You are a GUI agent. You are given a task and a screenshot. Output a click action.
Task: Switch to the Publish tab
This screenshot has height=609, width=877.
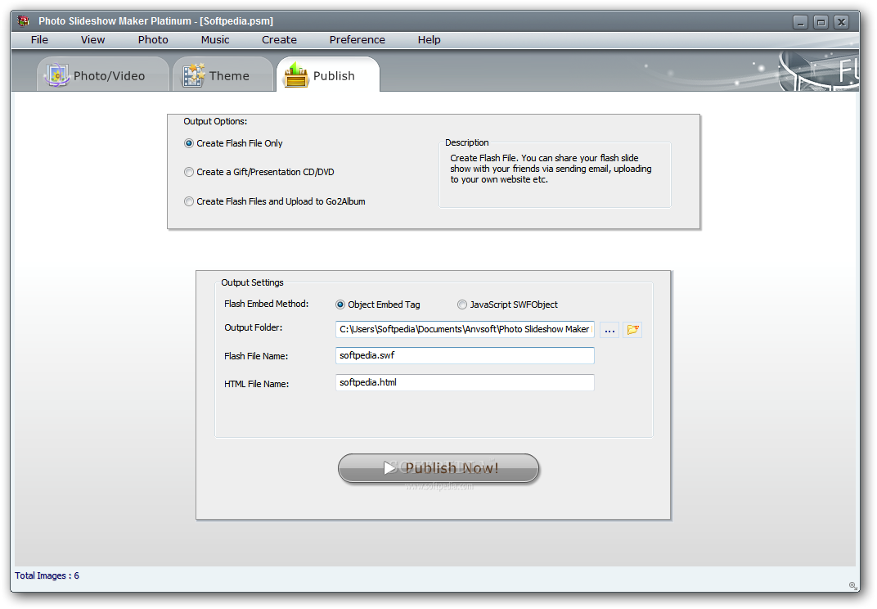click(328, 74)
